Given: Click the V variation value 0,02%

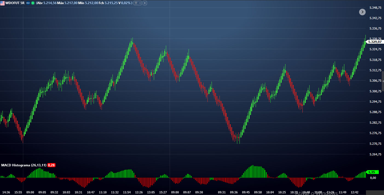Looking at the screenshot, I should point(126,3).
